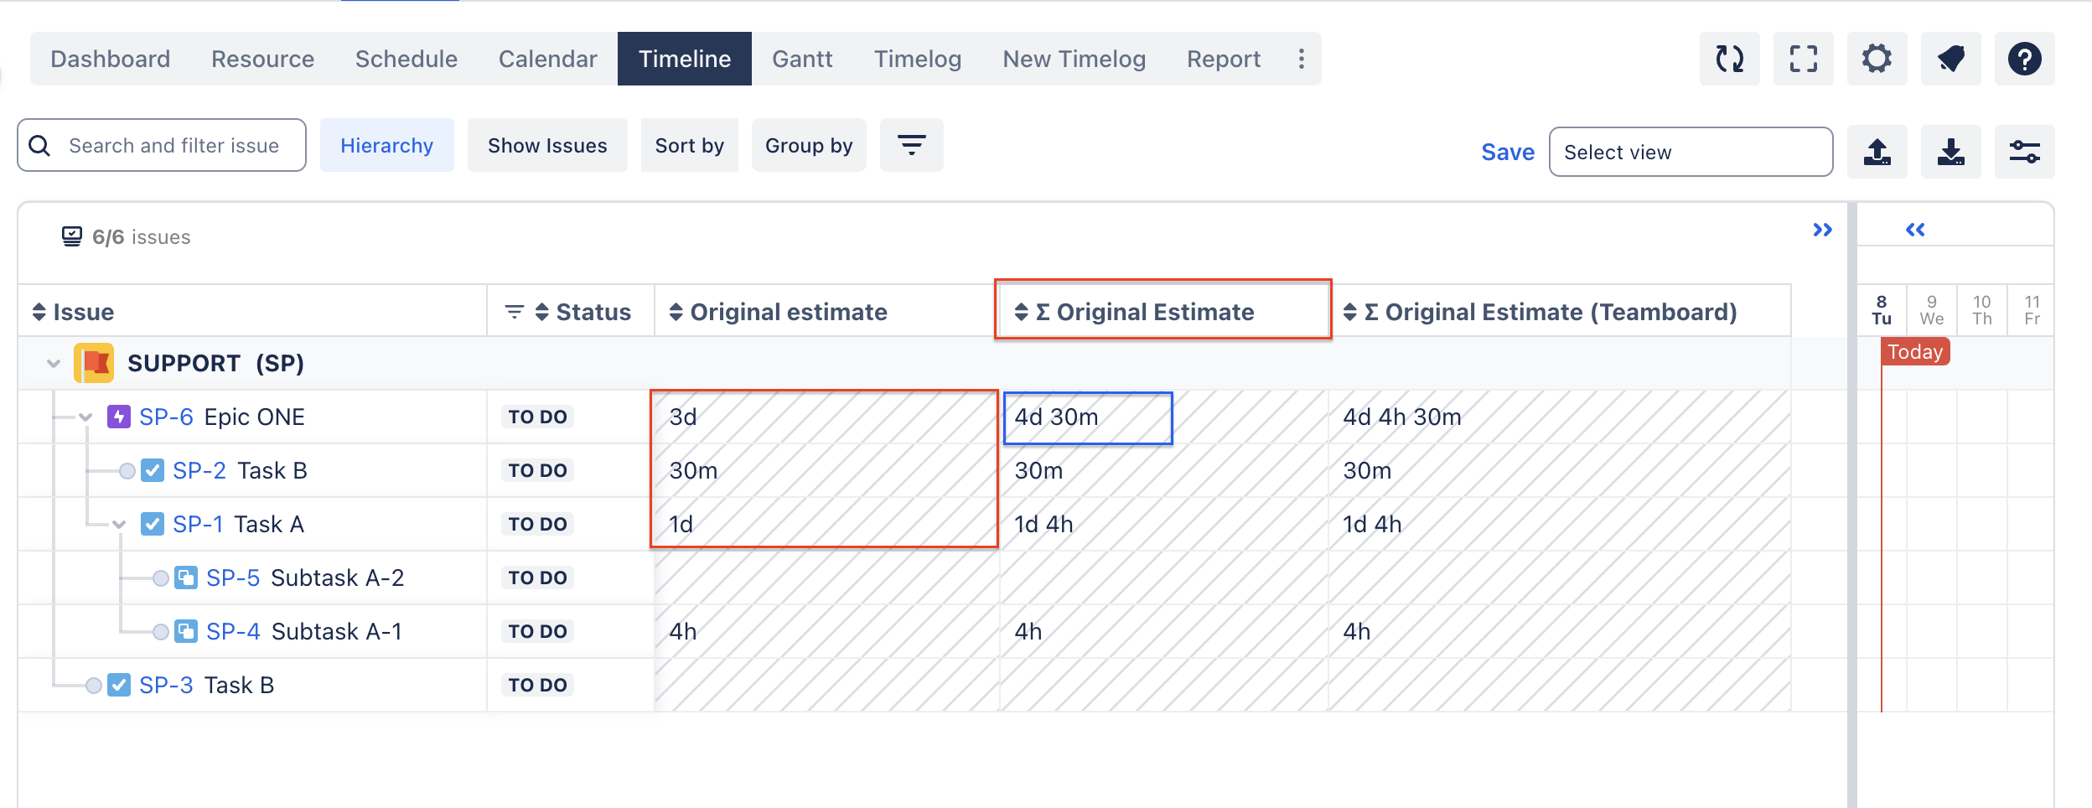Click the circle marker beside SP-2
Viewport: 2092px width, 808px height.
127,471
